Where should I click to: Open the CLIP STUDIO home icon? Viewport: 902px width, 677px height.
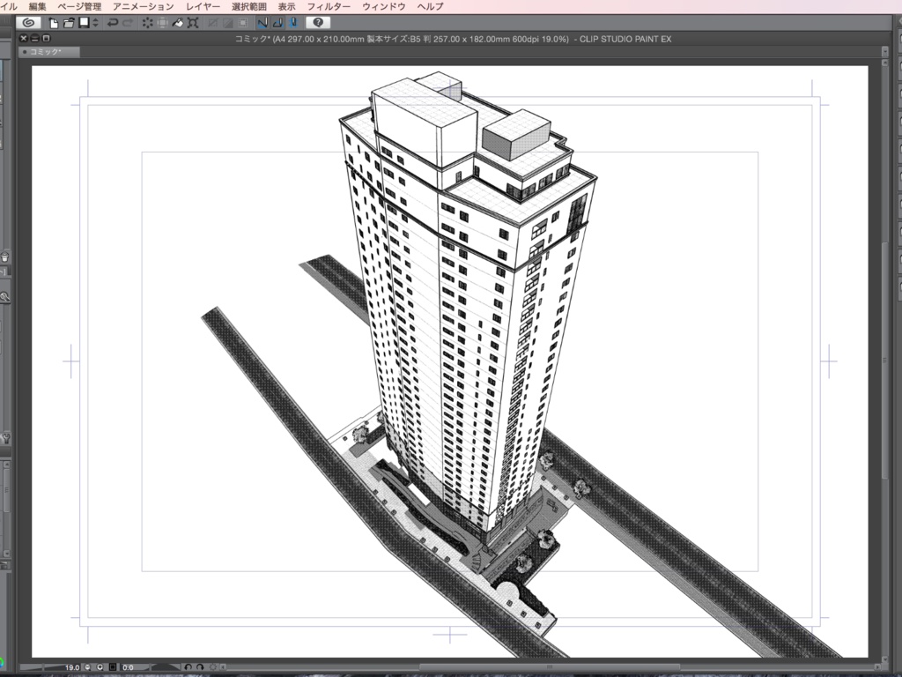tap(29, 23)
